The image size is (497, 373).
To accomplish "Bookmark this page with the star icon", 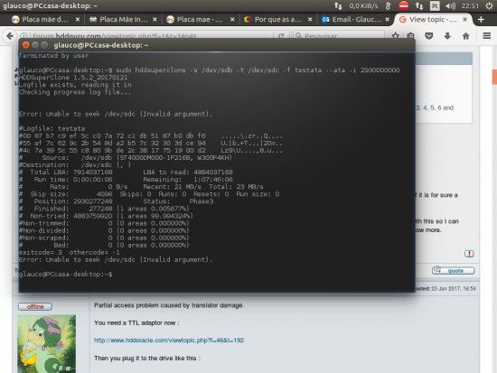I will click(x=395, y=35).
